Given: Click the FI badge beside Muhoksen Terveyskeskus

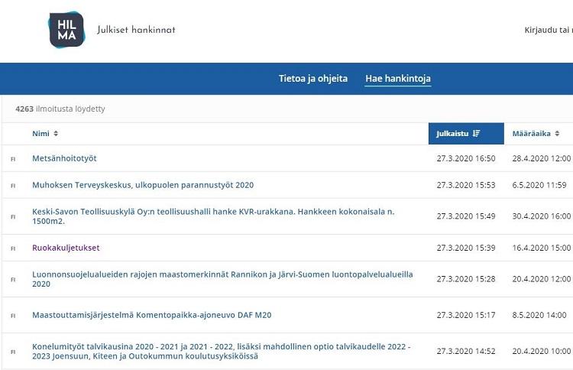Looking at the screenshot, I should click(x=13, y=186).
